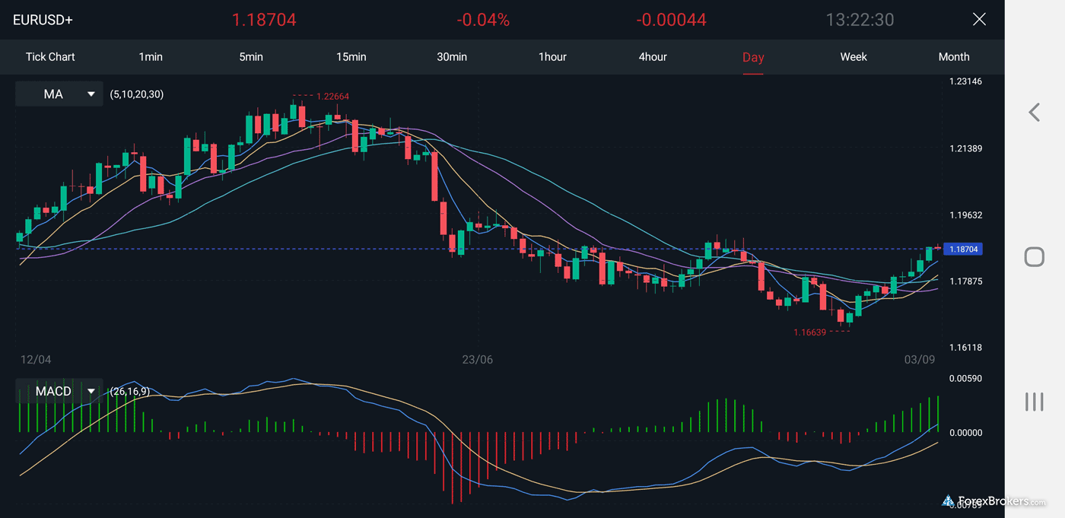Tap the 1.17875 price axis label
This screenshot has height=518, width=1065.
[x=966, y=281]
